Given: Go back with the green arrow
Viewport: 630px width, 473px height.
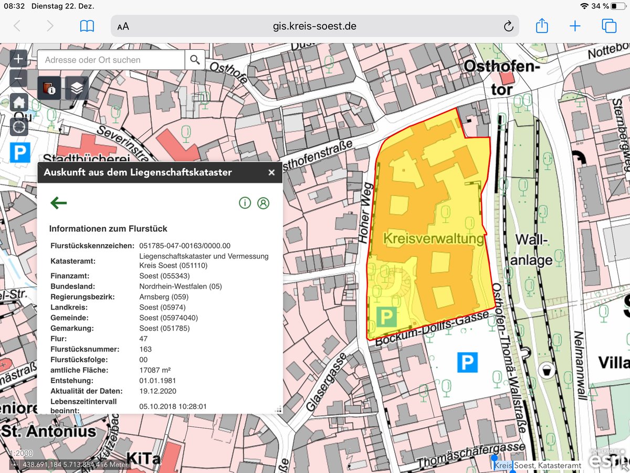Looking at the screenshot, I should point(59,203).
